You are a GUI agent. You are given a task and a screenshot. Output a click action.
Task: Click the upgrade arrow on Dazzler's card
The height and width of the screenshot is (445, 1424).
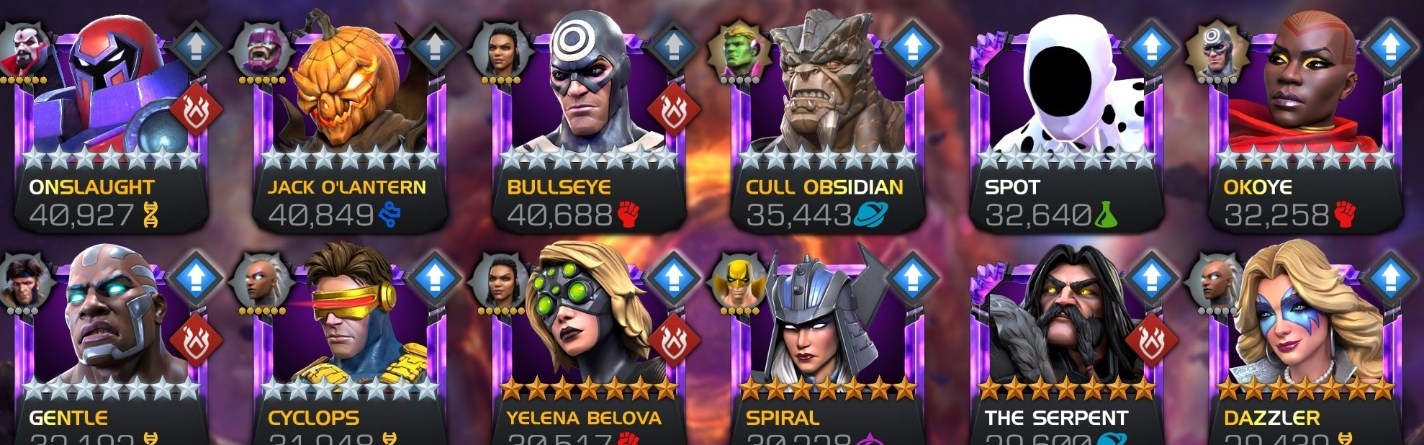[x=1390, y=277]
